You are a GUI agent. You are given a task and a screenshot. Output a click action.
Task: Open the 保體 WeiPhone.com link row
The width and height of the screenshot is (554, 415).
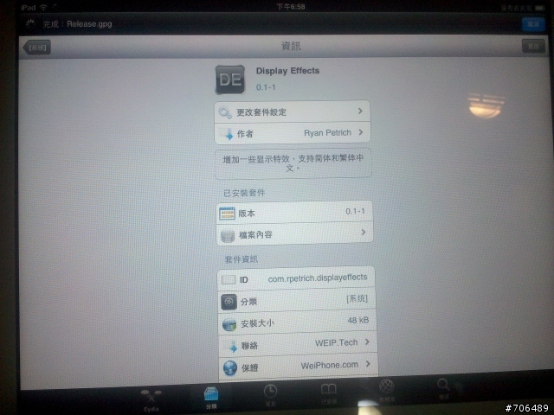click(x=299, y=367)
